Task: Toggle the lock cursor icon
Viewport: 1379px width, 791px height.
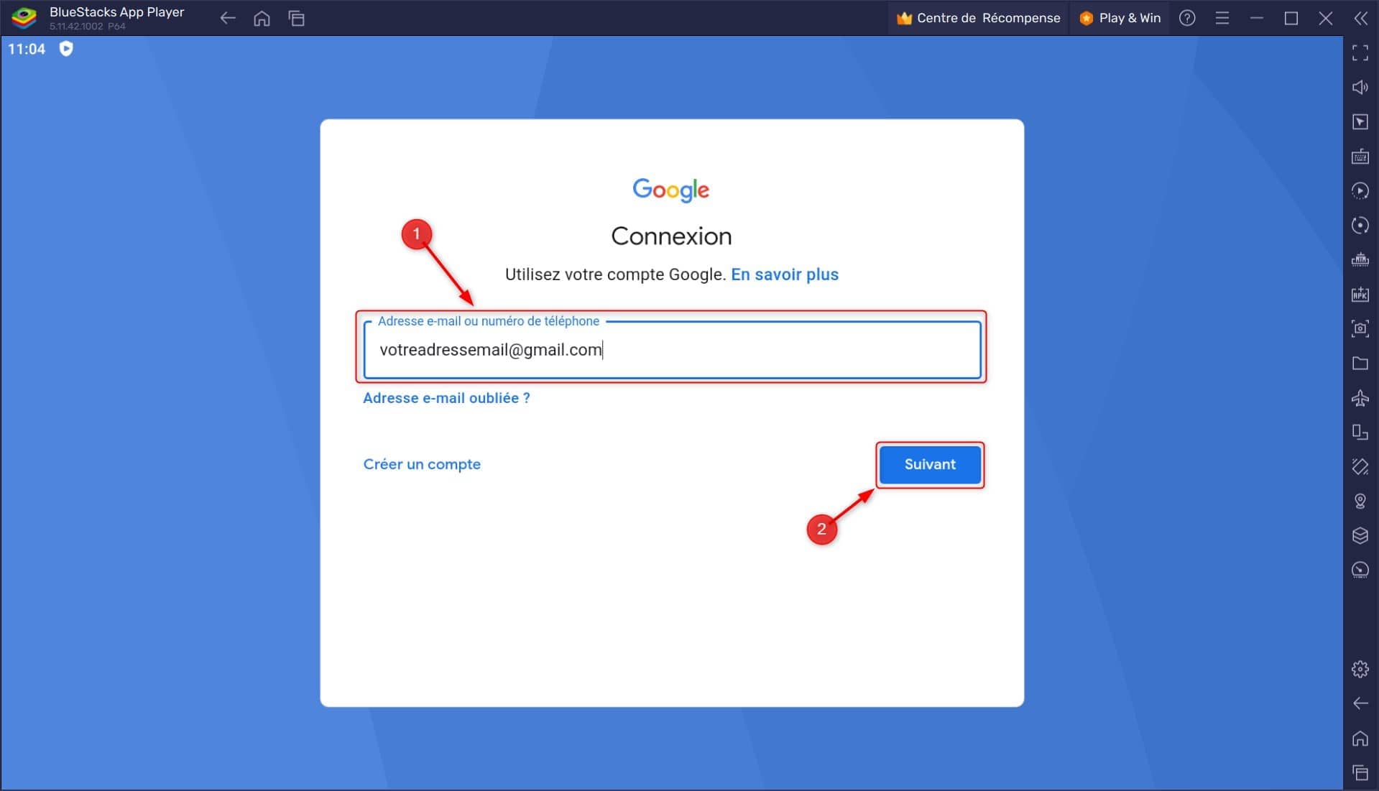Action: pos(1360,121)
